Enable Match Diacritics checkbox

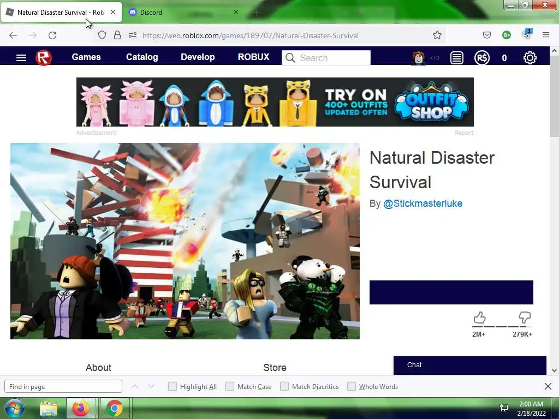(x=284, y=386)
